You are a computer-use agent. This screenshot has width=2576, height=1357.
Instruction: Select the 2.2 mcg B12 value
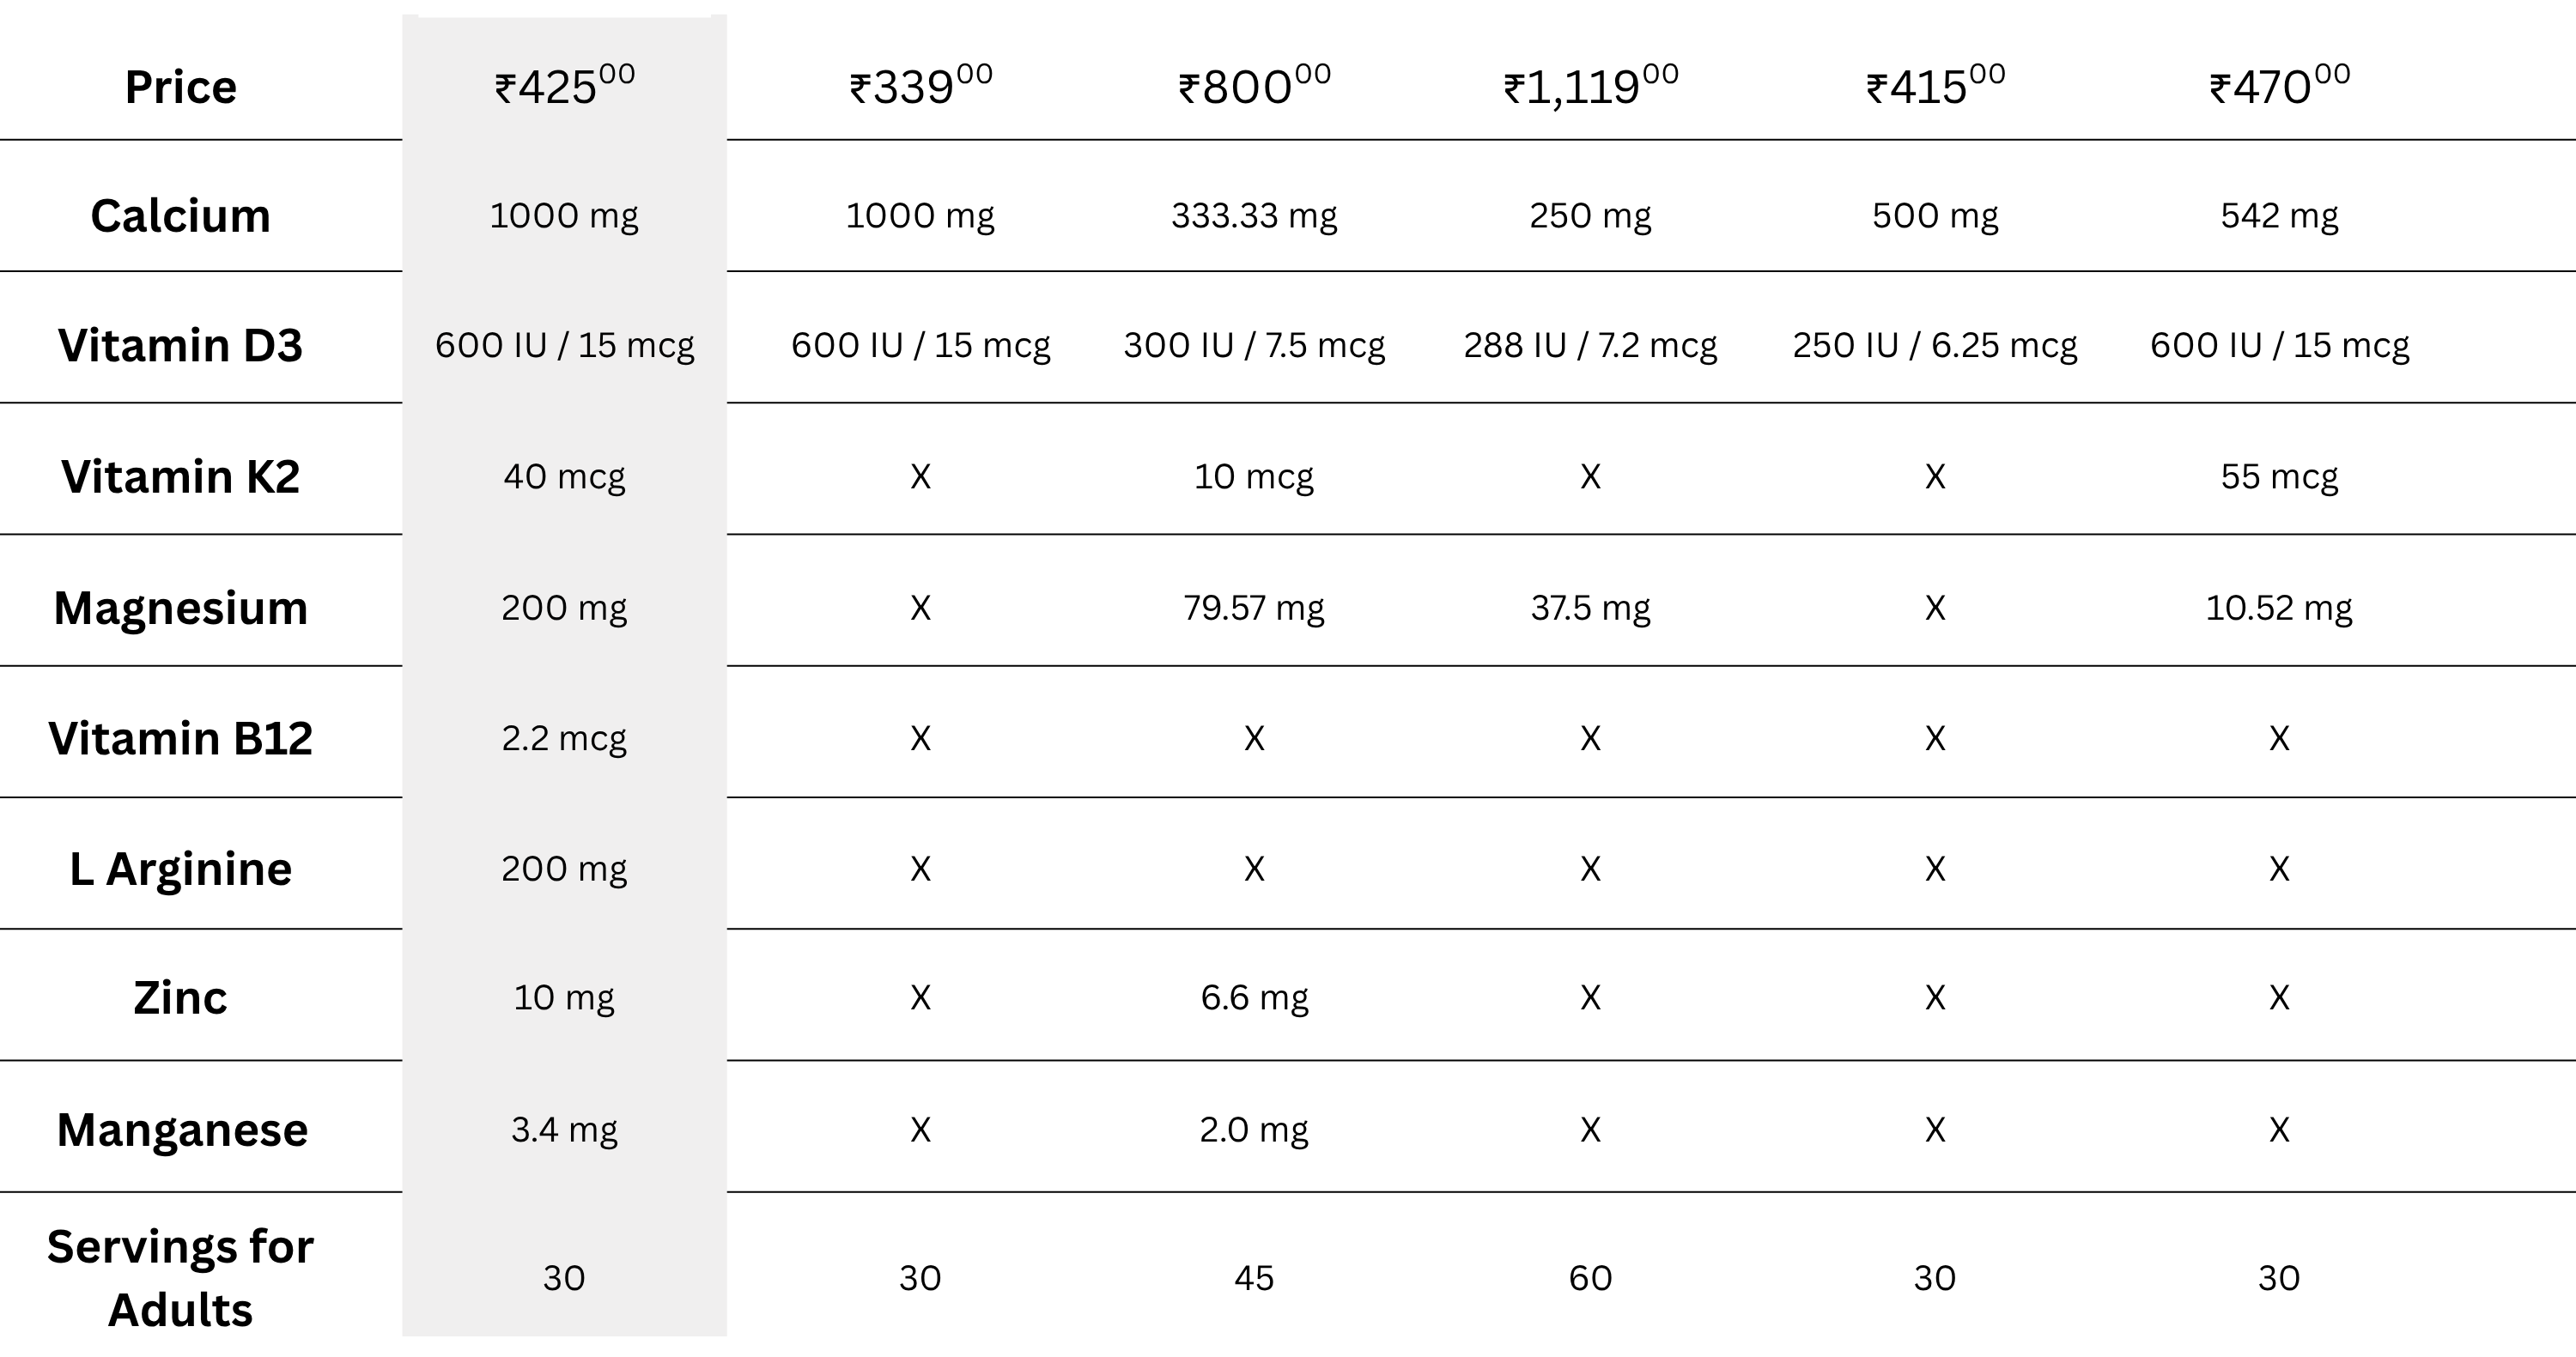pyautogui.click(x=564, y=738)
